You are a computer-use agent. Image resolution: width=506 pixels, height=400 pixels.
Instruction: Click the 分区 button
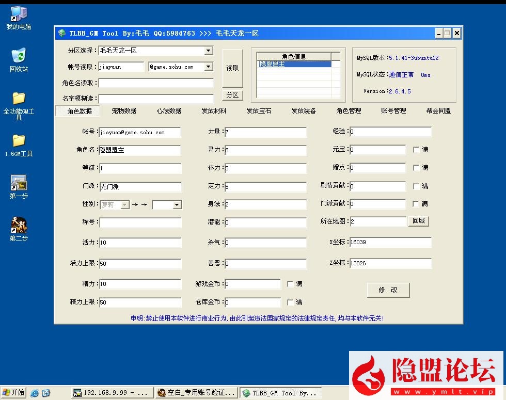pyautogui.click(x=232, y=95)
